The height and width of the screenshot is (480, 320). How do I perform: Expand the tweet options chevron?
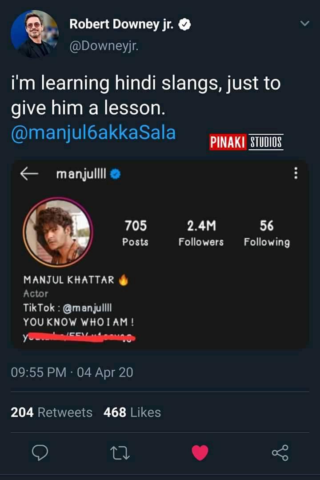point(305,23)
